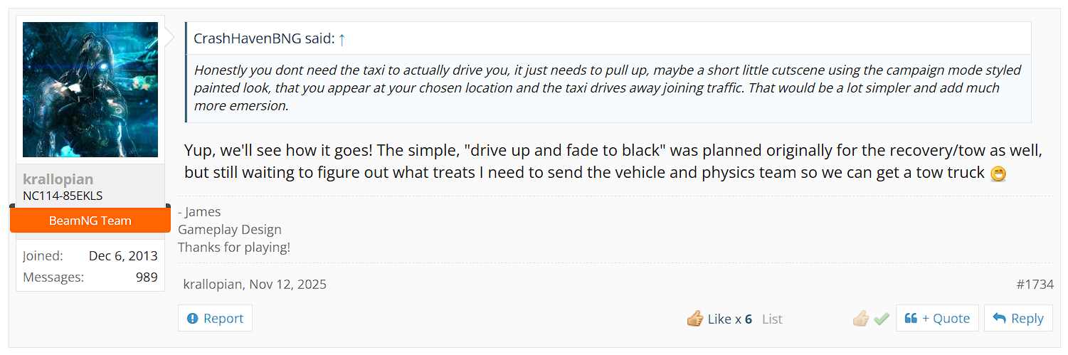
Task: Expand the quoted CrashHavenBNG message text
Action: pos(608,88)
